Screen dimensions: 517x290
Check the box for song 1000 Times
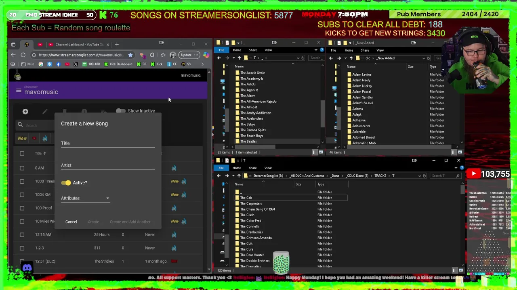click(x=22, y=181)
